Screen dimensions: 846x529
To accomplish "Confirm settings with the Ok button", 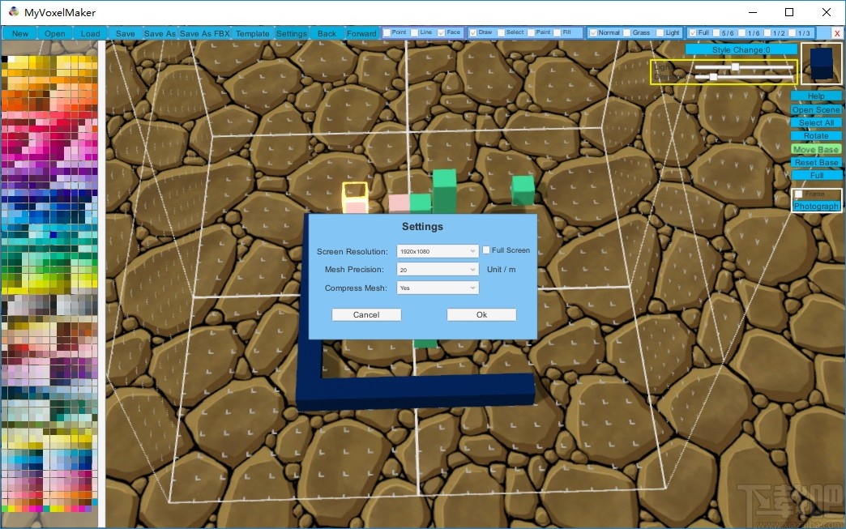I will tap(481, 314).
